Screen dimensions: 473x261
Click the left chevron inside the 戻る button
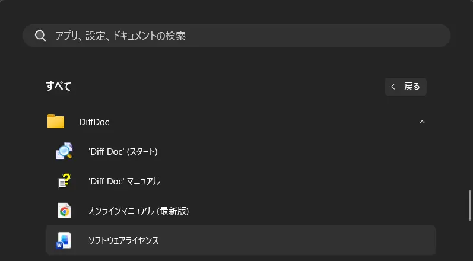click(x=393, y=87)
